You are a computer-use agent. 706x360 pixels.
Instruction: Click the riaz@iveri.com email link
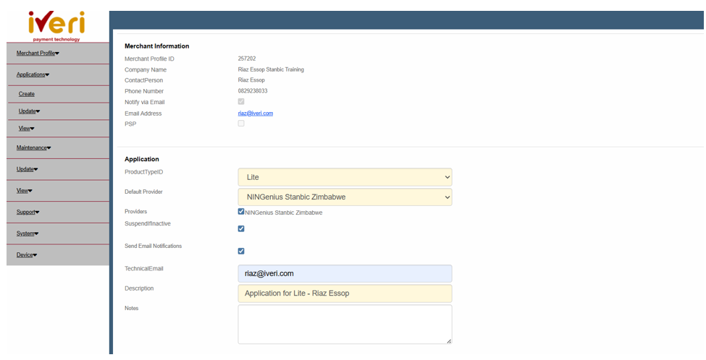[256, 113]
